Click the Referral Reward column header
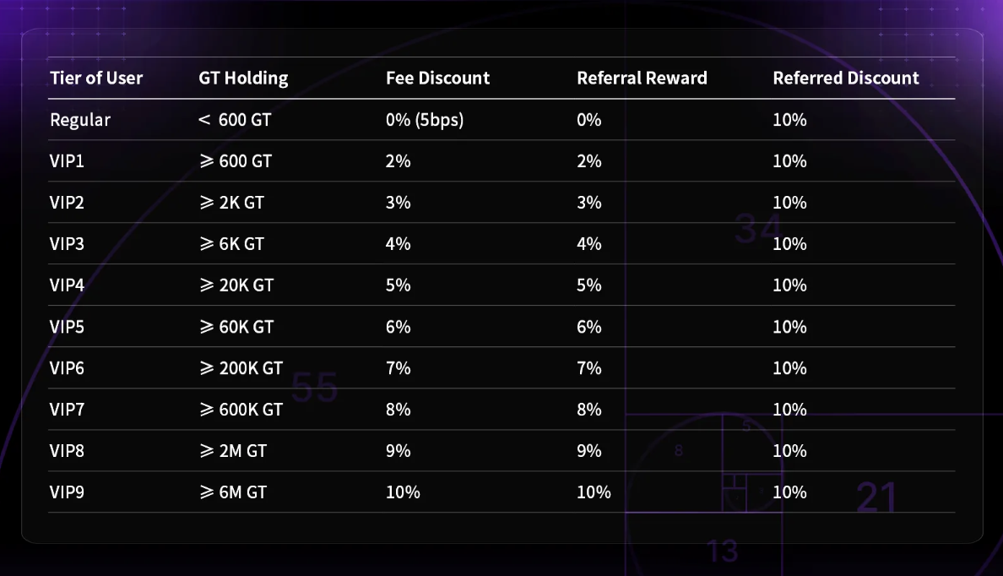 [642, 79]
